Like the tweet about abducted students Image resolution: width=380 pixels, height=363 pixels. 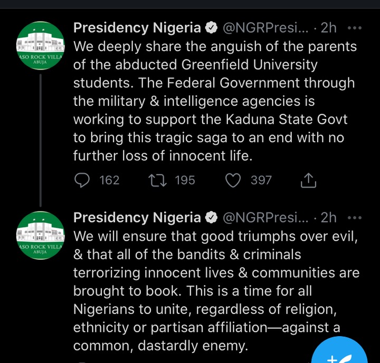tap(233, 181)
